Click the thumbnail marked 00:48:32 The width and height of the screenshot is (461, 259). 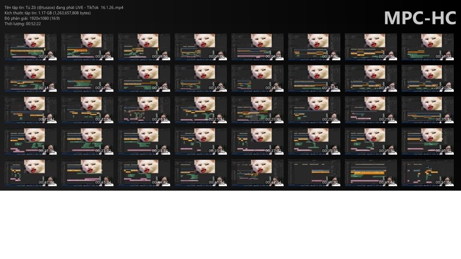[314, 173]
